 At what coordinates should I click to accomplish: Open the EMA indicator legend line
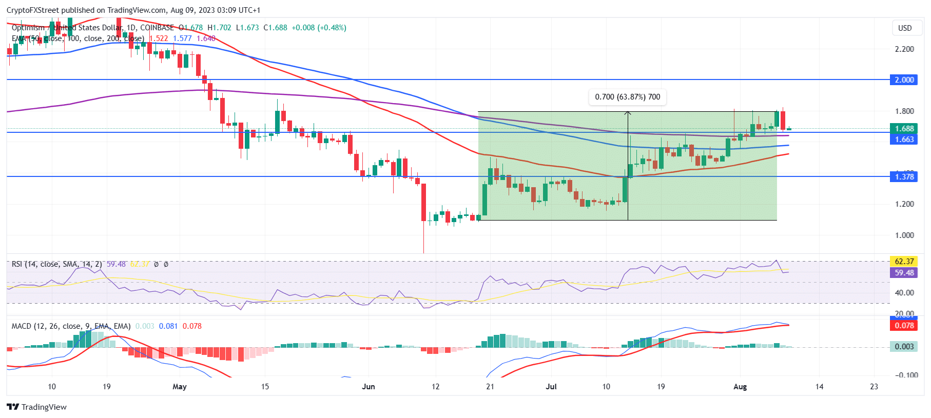point(77,38)
